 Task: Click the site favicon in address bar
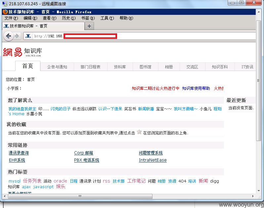coord(28,36)
